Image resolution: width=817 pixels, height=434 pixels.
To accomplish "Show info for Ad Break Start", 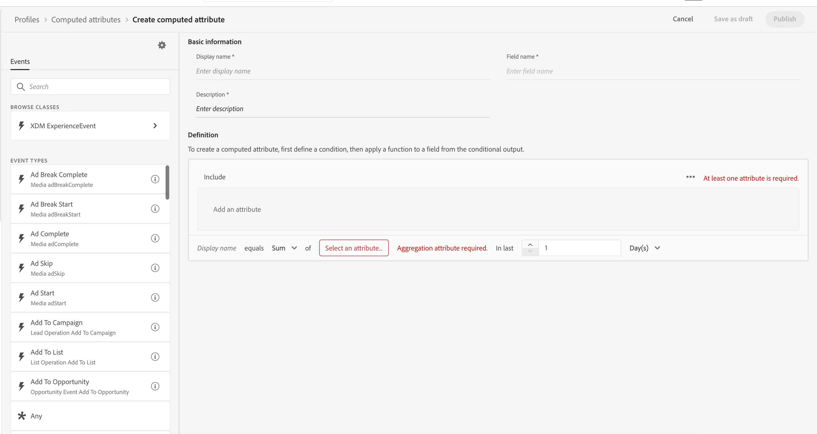I will [155, 209].
